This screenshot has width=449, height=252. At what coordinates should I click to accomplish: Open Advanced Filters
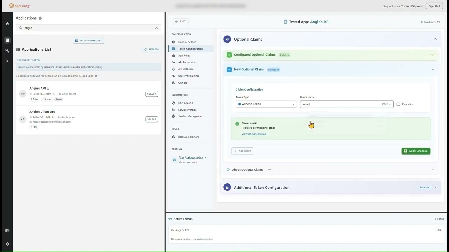pyautogui.click(x=28, y=60)
